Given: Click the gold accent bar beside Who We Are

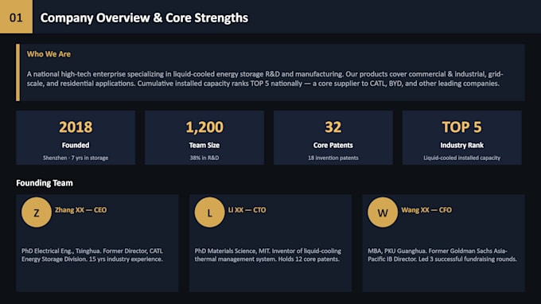Looking at the screenshot, I should pos(18,72).
